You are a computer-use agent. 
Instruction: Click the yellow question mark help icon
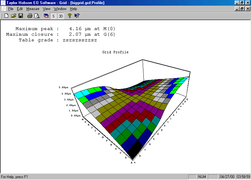pyautogui.click(x=70, y=16)
